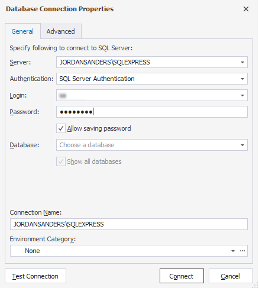Click the Database label
The image size is (259, 288).
pyautogui.click(x=24, y=145)
